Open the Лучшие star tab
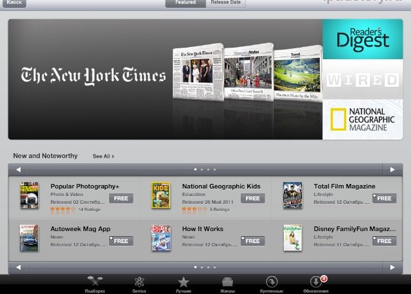The height and width of the screenshot is (294, 411). pyautogui.click(x=184, y=284)
